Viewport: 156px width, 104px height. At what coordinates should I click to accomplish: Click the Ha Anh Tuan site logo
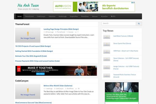tap(28, 6)
